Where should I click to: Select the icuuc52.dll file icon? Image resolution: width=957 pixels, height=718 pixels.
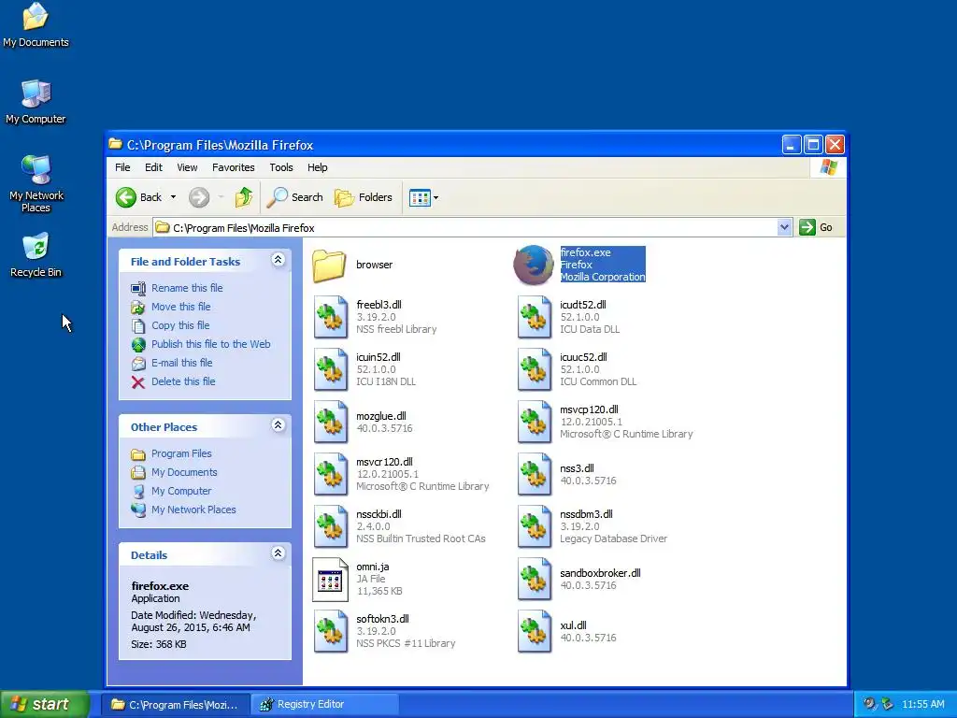[534, 369]
